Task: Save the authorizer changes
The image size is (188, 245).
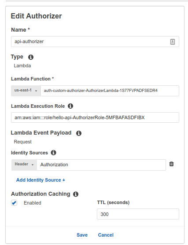Action: [x=82, y=235]
